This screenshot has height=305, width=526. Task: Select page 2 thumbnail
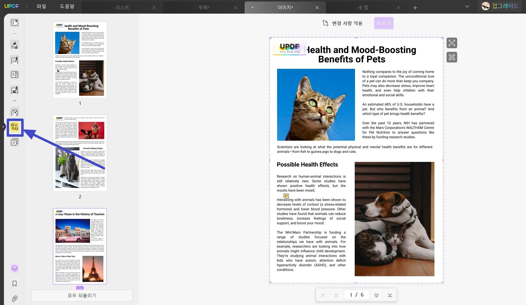coord(80,153)
